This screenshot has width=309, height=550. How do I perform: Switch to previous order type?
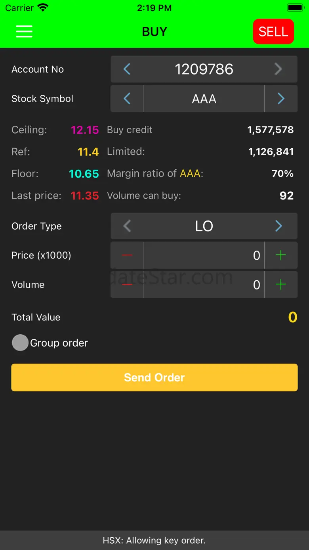click(x=127, y=226)
